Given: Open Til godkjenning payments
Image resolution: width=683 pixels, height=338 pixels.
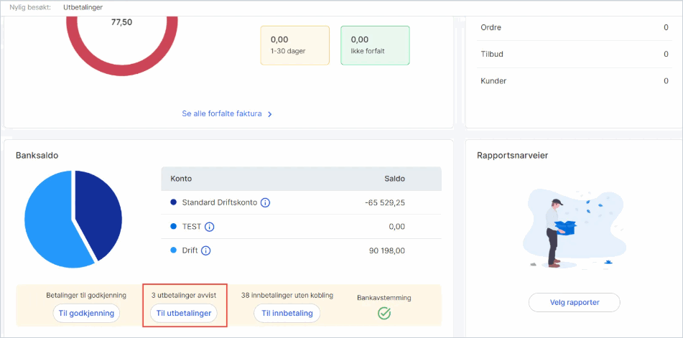Looking at the screenshot, I should (x=86, y=313).
